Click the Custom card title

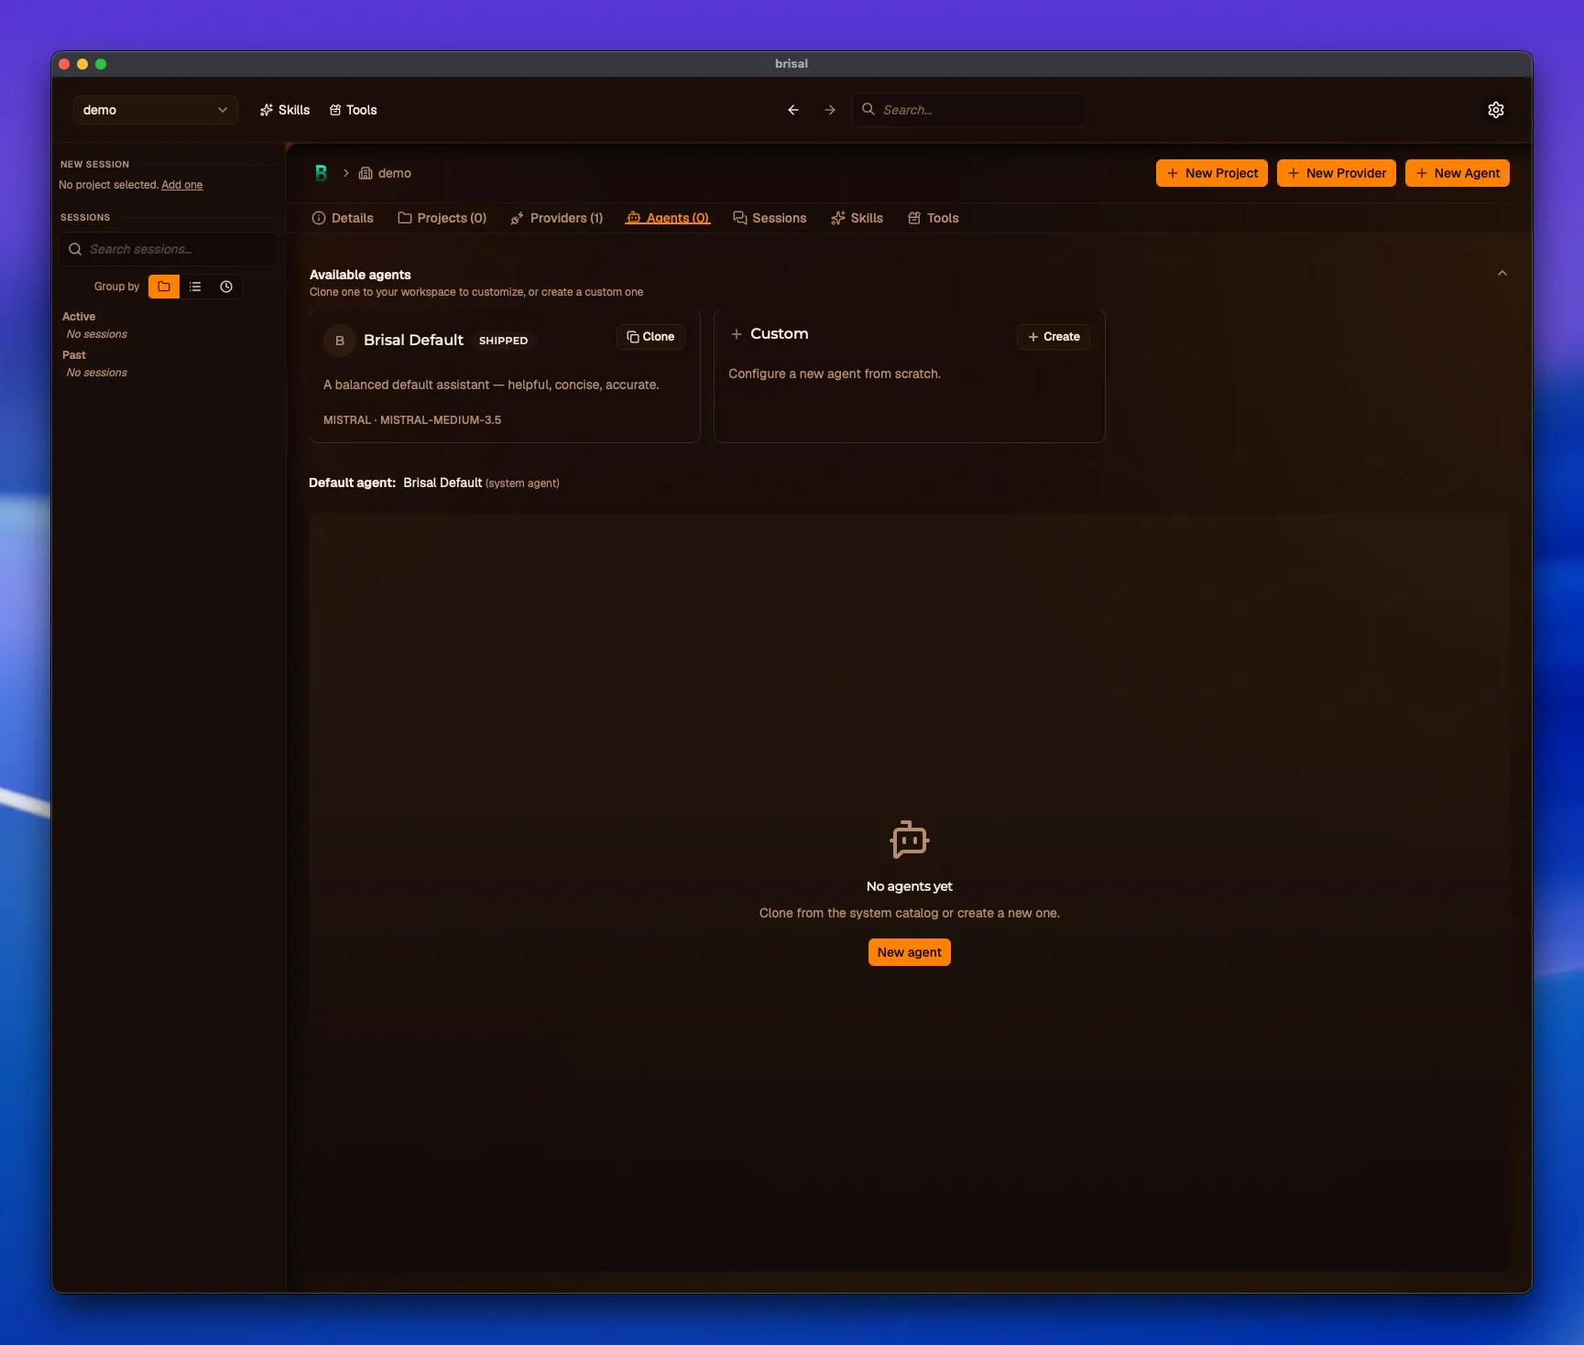pyautogui.click(x=780, y=334)
